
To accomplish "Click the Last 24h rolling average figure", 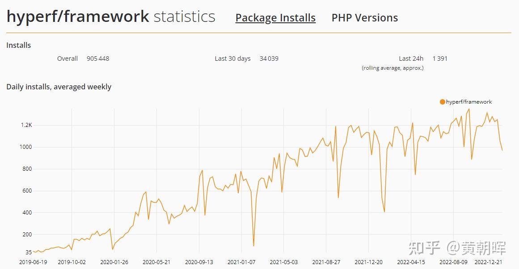I will (440, 59).
